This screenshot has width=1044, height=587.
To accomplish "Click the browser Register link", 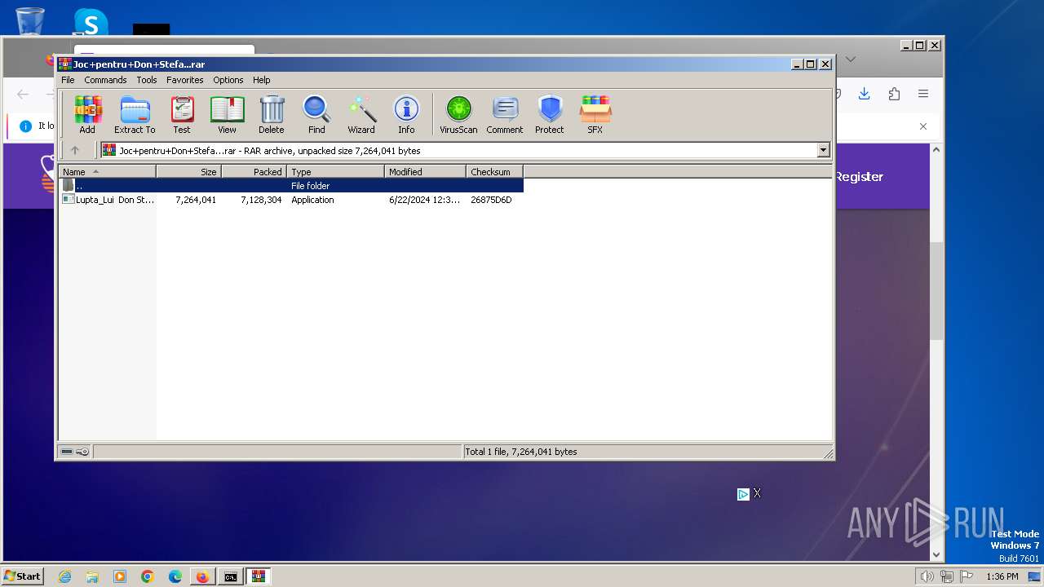I will [x=859, y=176].
